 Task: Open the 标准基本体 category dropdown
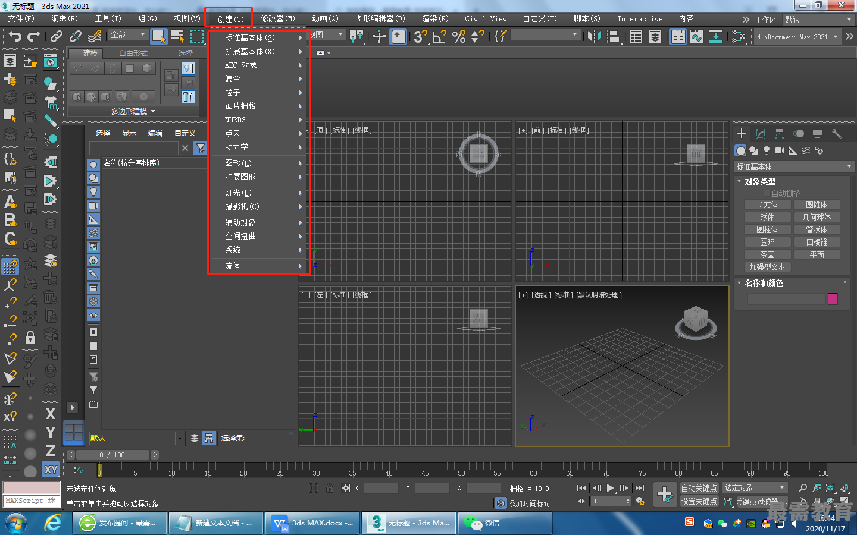[794, 166]
